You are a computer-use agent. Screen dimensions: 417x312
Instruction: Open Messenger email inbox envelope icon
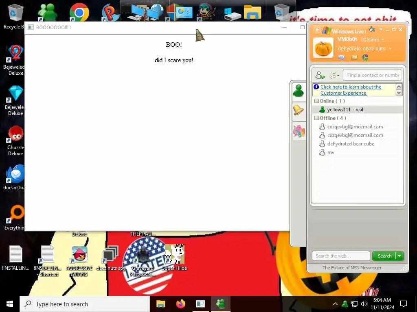342,57
